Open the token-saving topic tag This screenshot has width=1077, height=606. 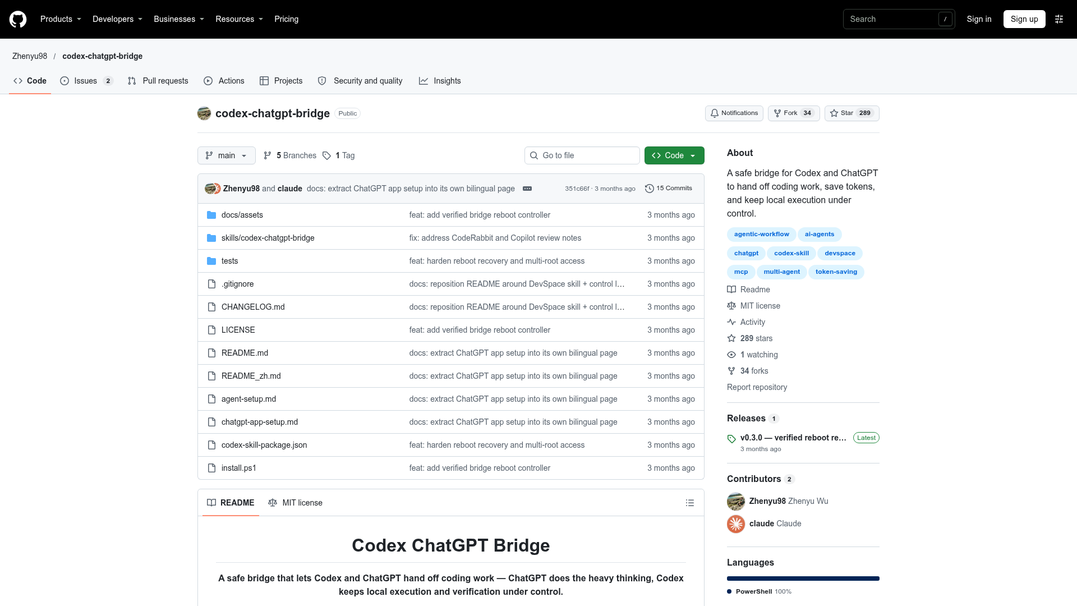[836, 272]
